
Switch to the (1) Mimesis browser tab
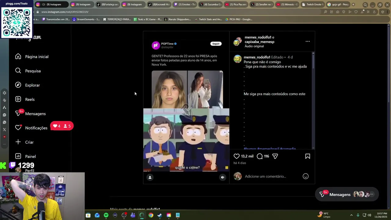pos(287,5)
